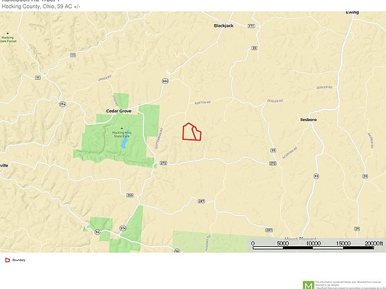Click the red Boundary legend icon
Viewport: 386px width, 289px height.
point(7,260)
